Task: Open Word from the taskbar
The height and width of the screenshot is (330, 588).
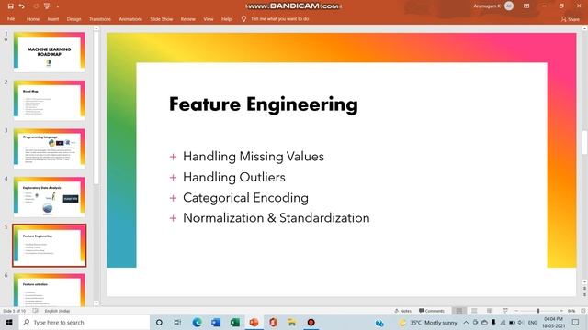Action: (216, 322)
